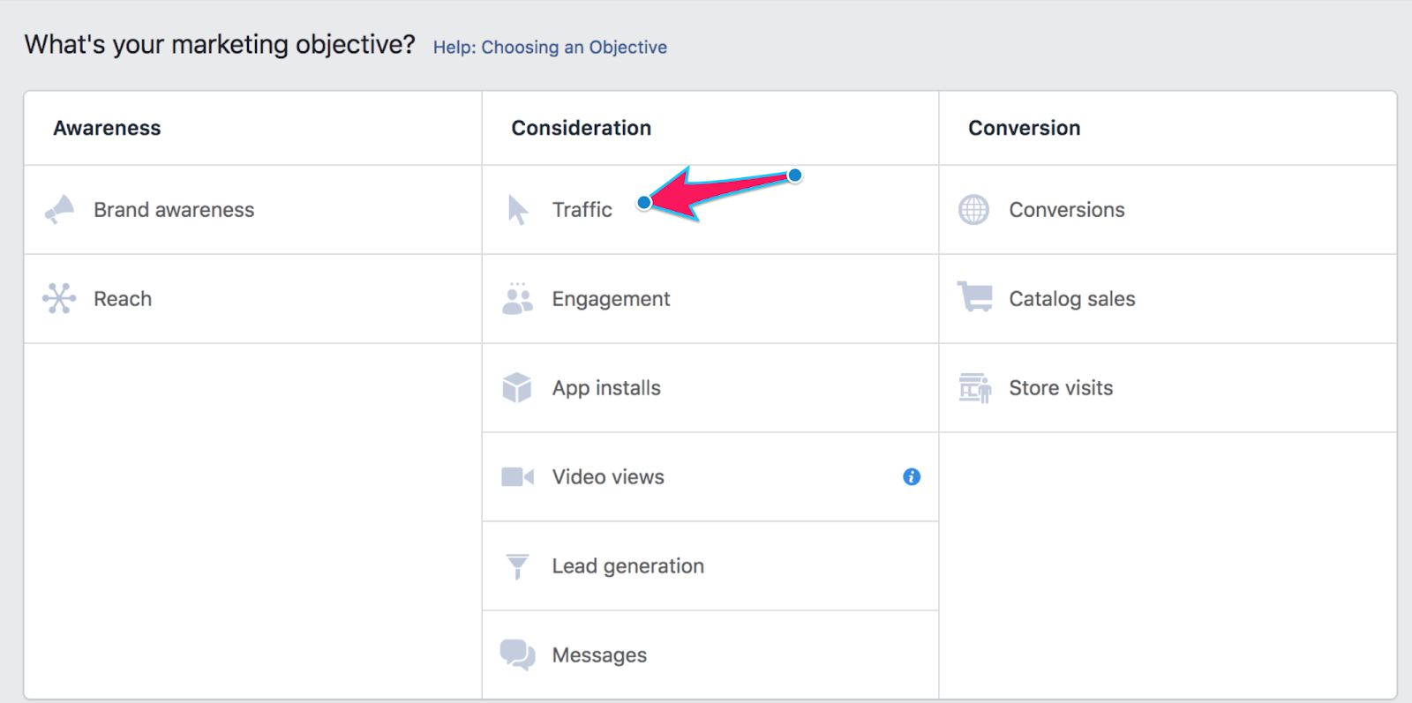1412x703 pixels.
Task: Pick the Engagement objective label
Action: 612,300
